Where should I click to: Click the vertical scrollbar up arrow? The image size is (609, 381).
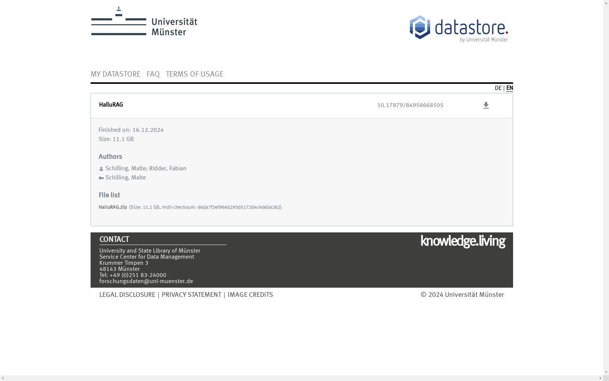click(x=606, y=3)
